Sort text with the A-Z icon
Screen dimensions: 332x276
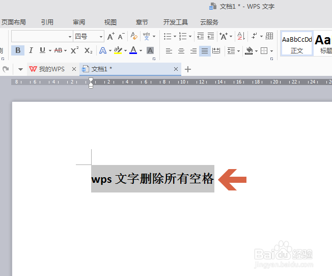(241, 36)
